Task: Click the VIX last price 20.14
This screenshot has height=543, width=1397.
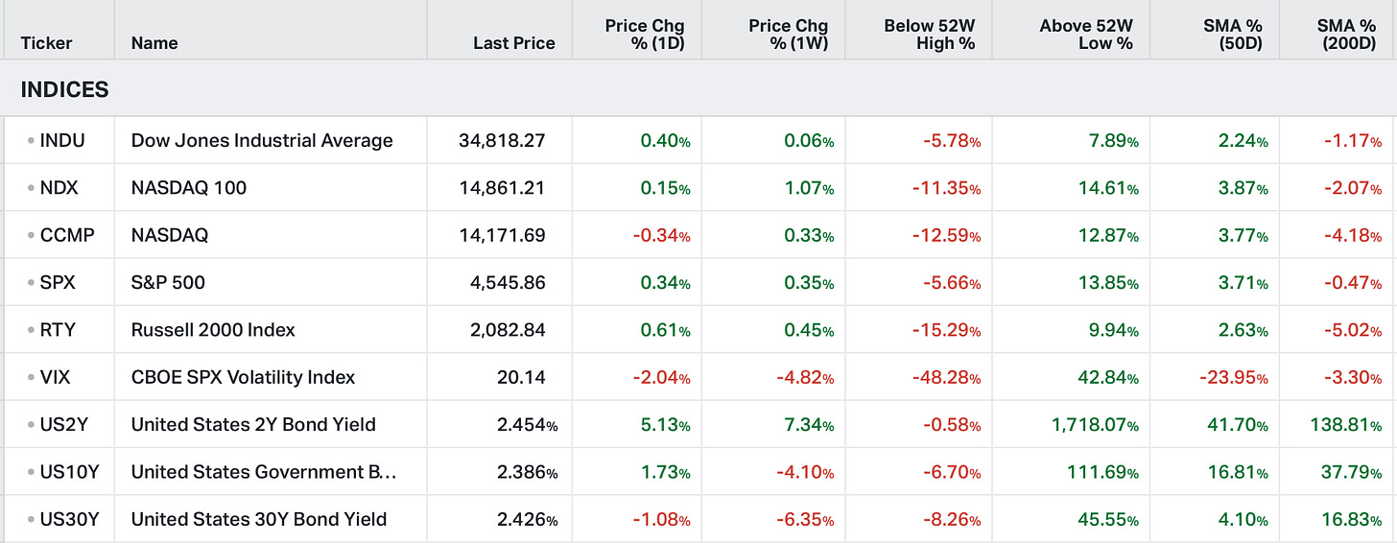Action: tap(521, 377)
